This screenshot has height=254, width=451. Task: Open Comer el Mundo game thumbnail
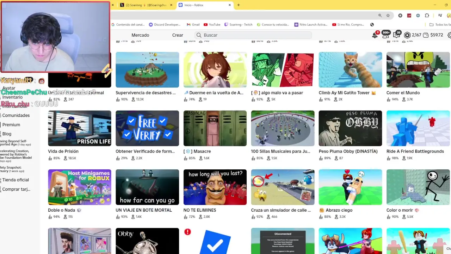pos(418,70)
